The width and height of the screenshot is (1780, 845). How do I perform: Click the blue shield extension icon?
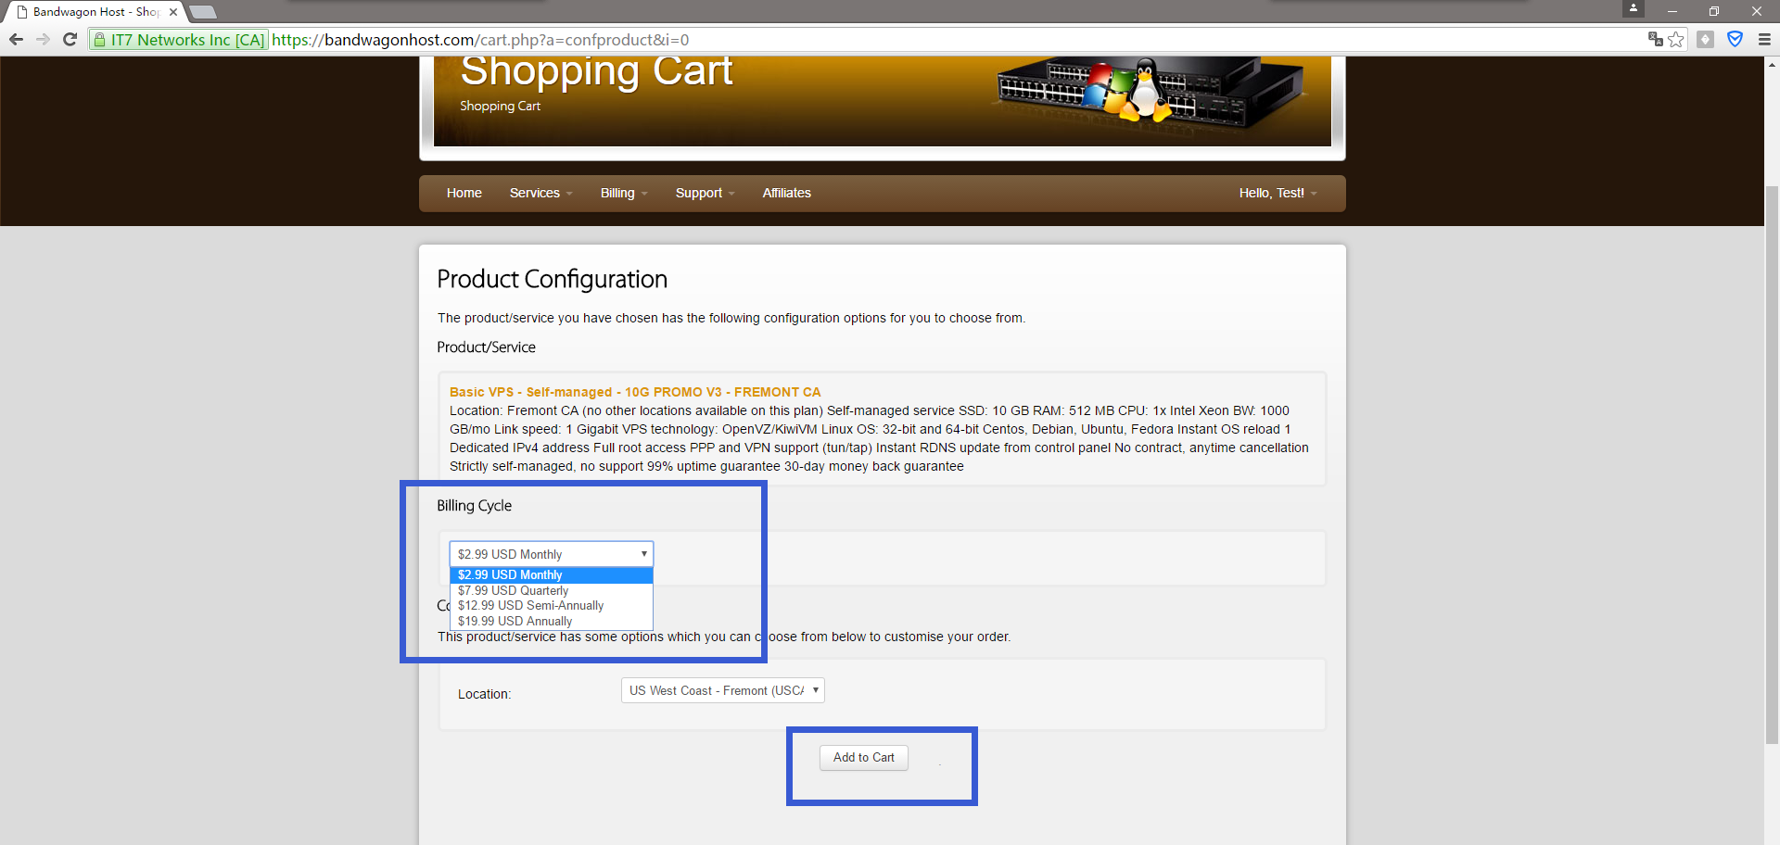(1735, 39)
